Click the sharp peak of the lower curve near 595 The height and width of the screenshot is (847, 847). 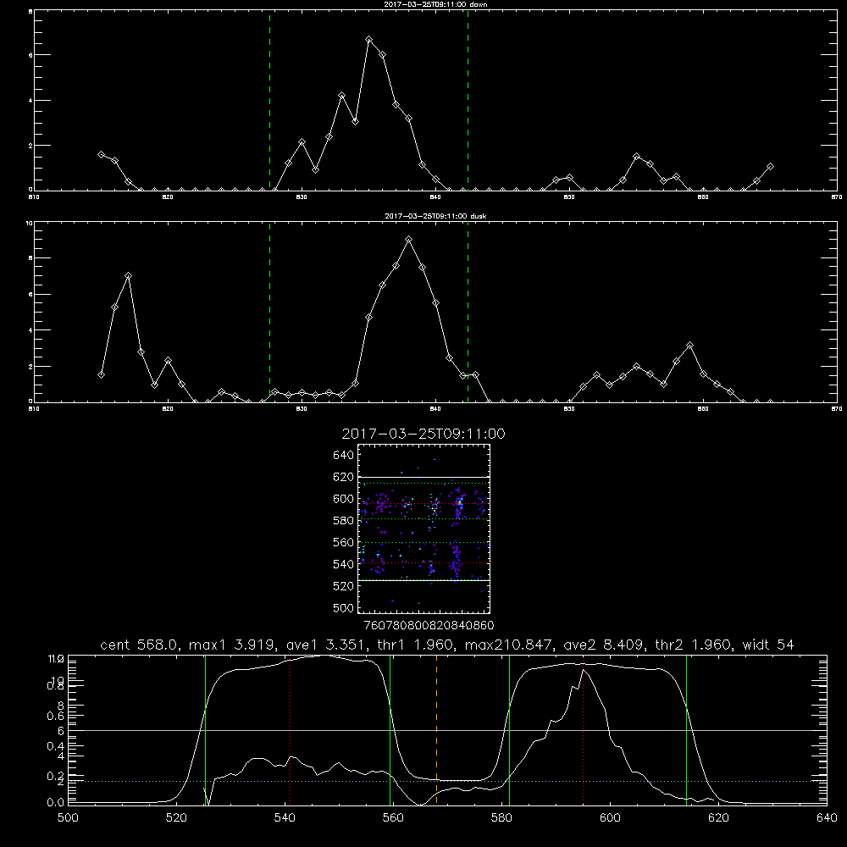tap(583, 670)
